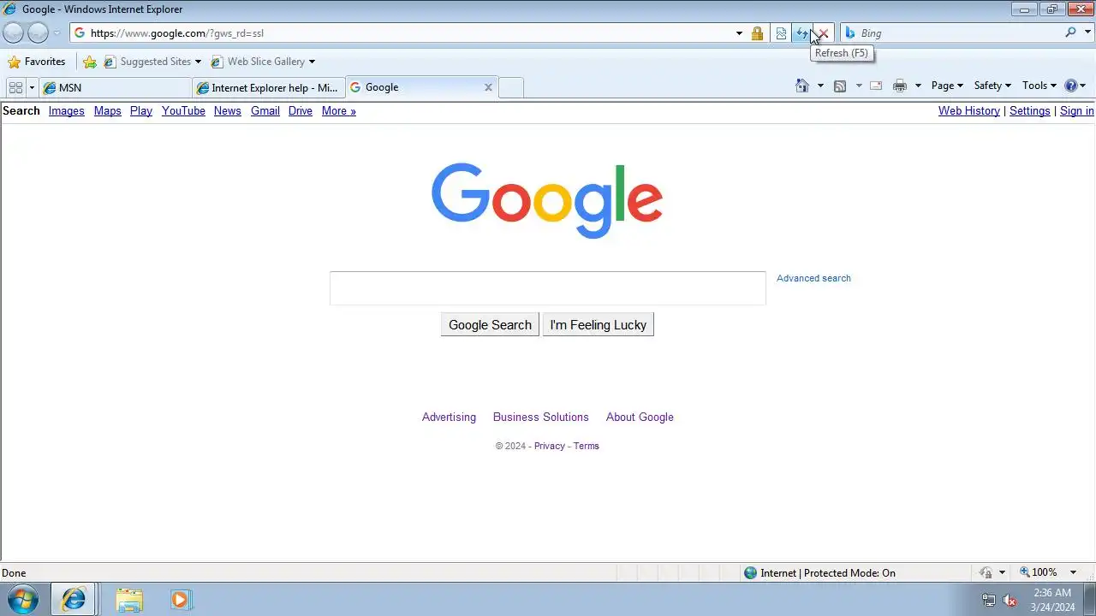Go to the Home page icon
The height and width of the screenshot is (616, 1096).
[802, 86]
